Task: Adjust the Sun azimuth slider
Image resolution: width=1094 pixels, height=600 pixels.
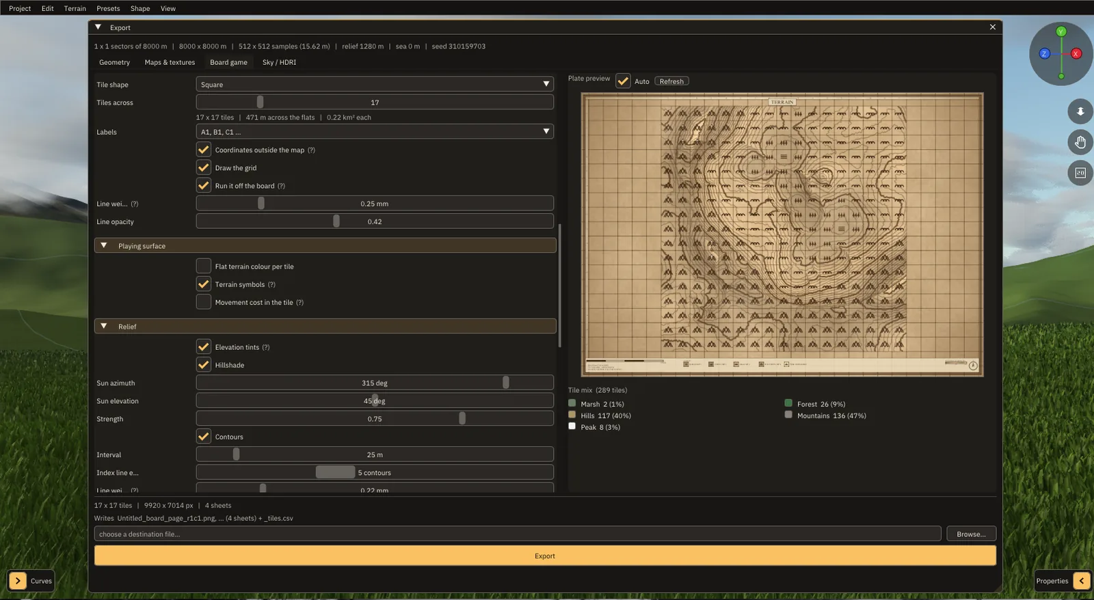Action: [375, 383]
